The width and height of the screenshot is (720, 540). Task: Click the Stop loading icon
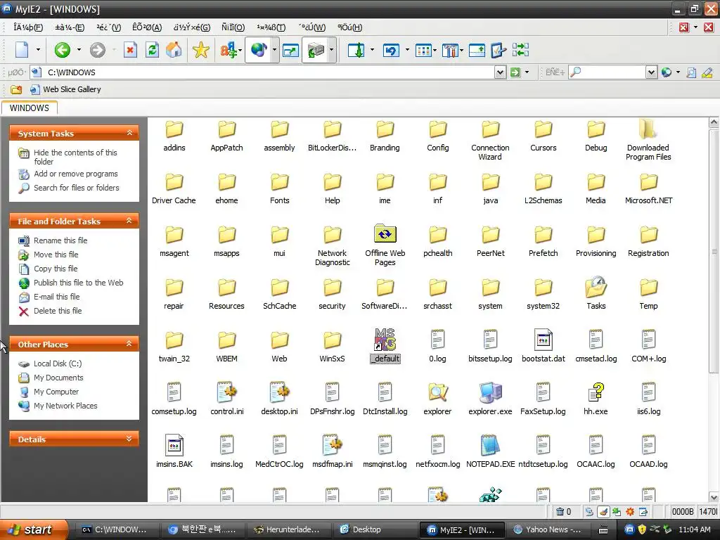pos(130,50)
